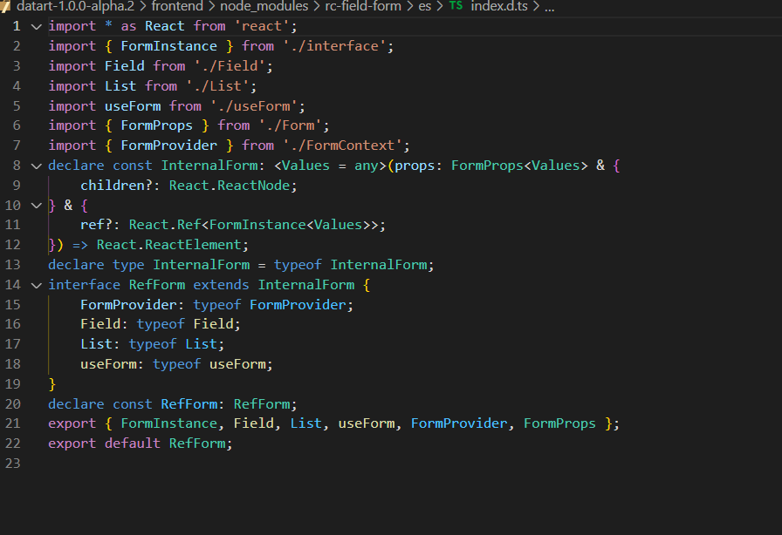The image size is (782, 535).
Task: Collapse the InternalForm declaration on line 8
Action: click(35, 165)
